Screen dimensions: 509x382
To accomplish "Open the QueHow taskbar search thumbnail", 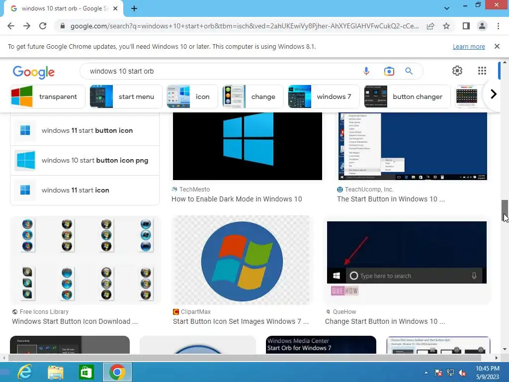I will pos(407,260).
